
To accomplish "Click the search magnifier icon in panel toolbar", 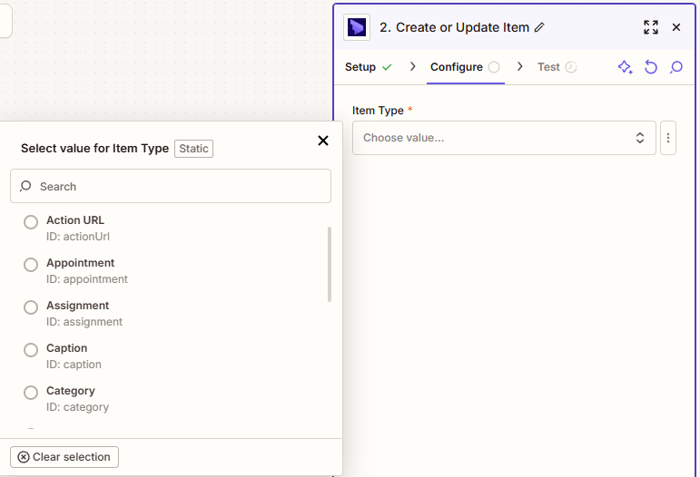I will pyautogui.click(x=676, y=67).
